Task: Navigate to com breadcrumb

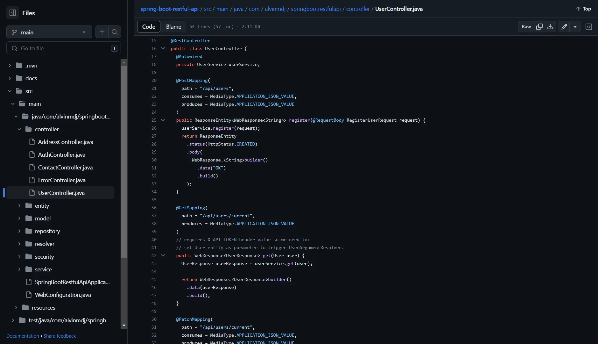Action: (254, 9)
